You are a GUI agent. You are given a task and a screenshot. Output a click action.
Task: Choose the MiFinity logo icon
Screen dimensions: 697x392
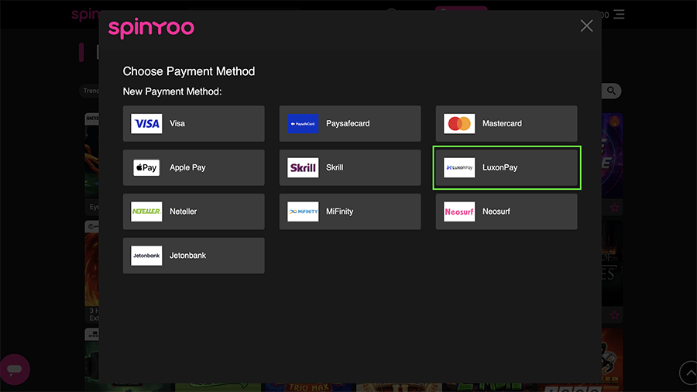coord(303,211)
